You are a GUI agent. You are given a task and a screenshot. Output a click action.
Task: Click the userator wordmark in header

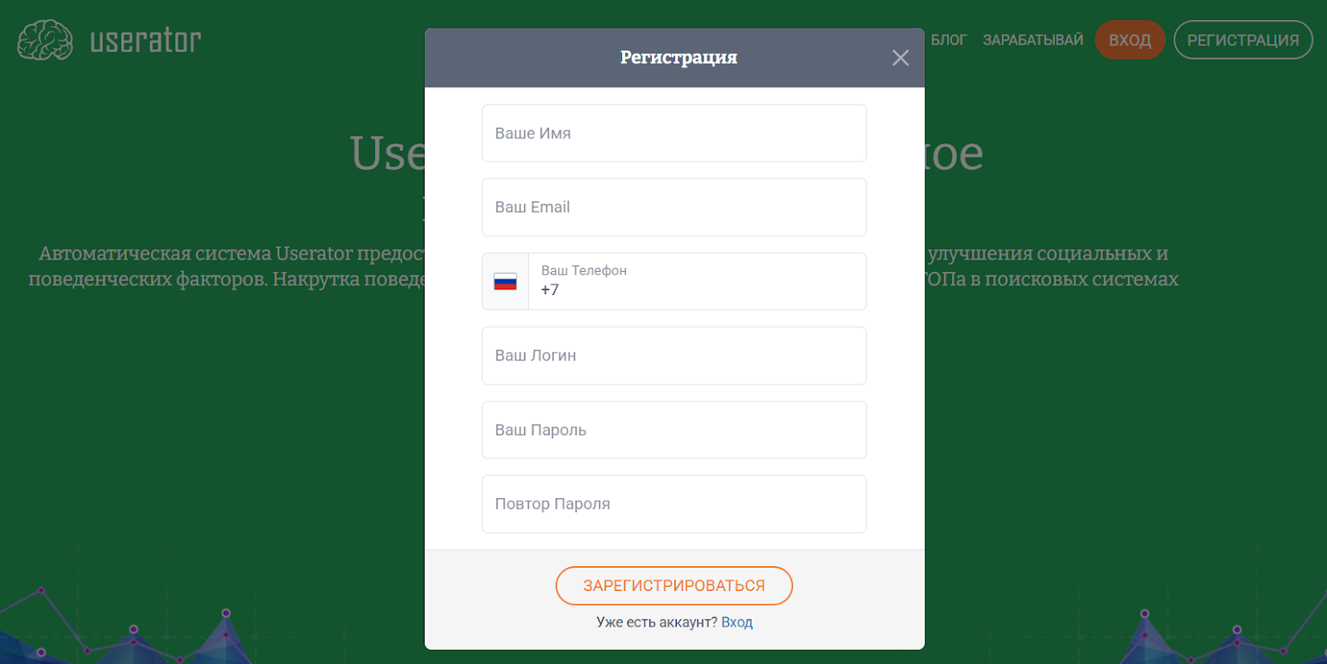(145, 40)
